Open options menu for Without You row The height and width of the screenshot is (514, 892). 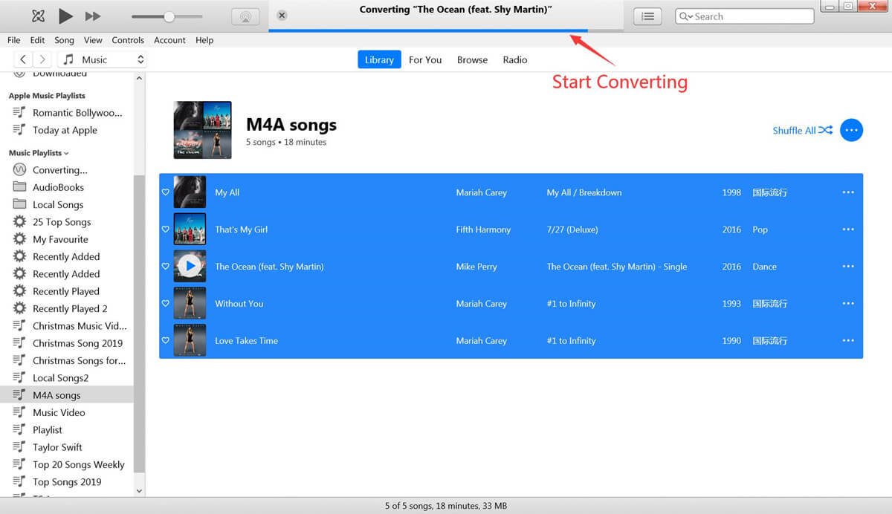(x=848, y=304)
